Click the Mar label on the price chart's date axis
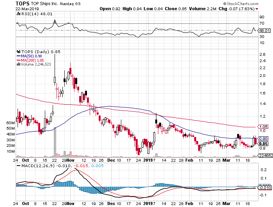 click(x=227, y=160)
